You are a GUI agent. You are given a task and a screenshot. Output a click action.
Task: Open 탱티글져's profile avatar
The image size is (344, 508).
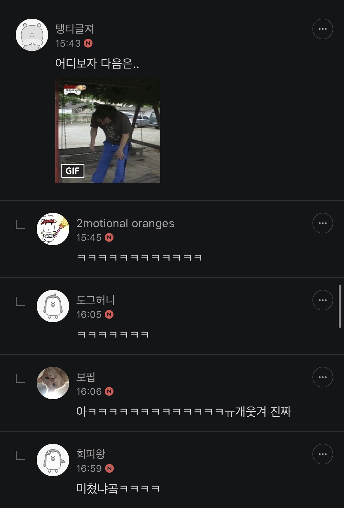pos(32,35)
